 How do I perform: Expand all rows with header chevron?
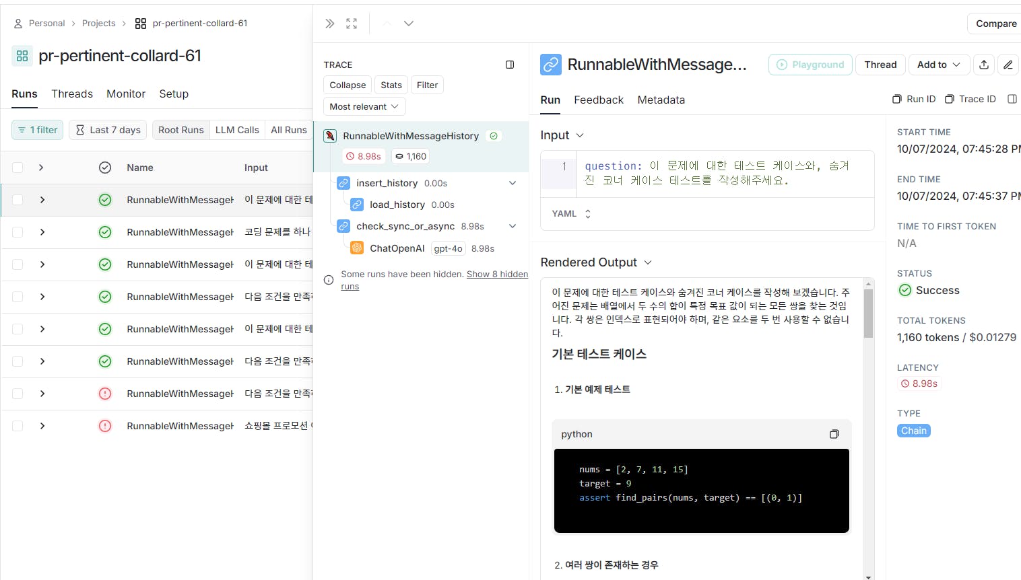(41, 168)
